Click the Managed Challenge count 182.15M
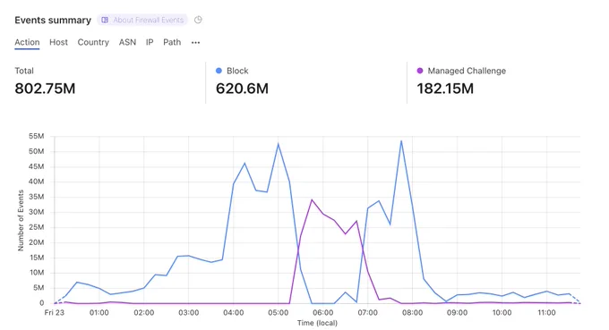 click(x=445, y=89)
